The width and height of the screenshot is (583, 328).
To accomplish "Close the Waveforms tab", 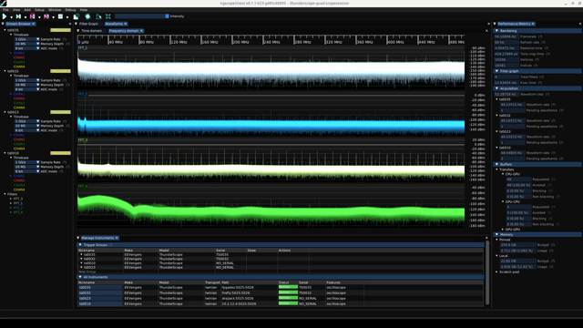I will coord(126,24).
